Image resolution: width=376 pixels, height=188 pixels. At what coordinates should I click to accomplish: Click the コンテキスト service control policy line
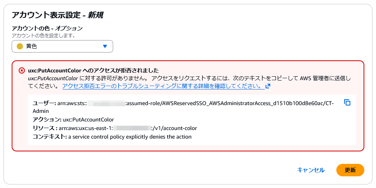pyautogui.click(x=112, y=137)
